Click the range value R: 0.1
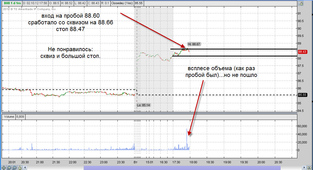This screenshot has width=313, height=170. [105, 3]
